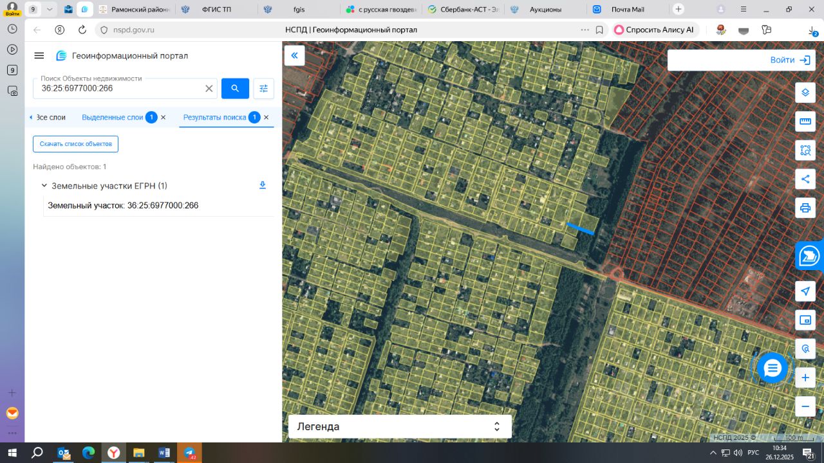The width and height of the screenshot is (824, 463).
Task: Open the page actions three-dot menu
Action: 585,30
